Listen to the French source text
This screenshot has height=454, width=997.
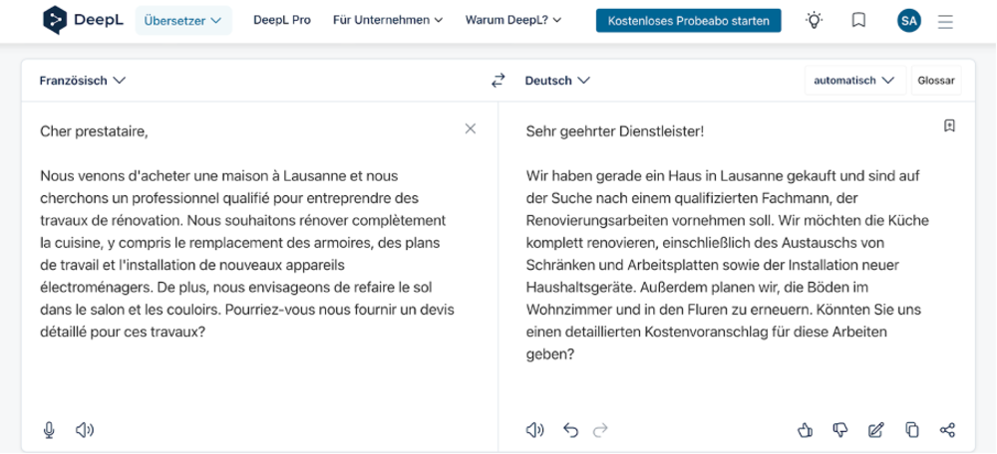click(x=85, y=430)
